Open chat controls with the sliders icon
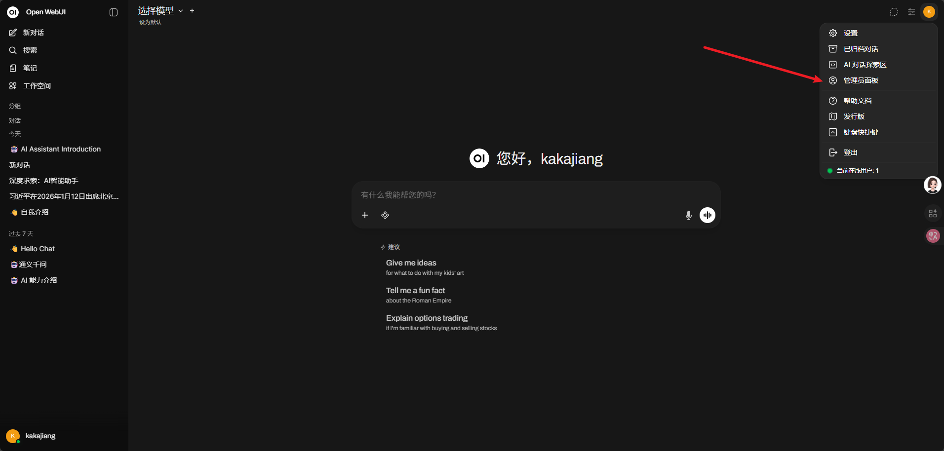The image size is (944, 451). coord(911,12)
